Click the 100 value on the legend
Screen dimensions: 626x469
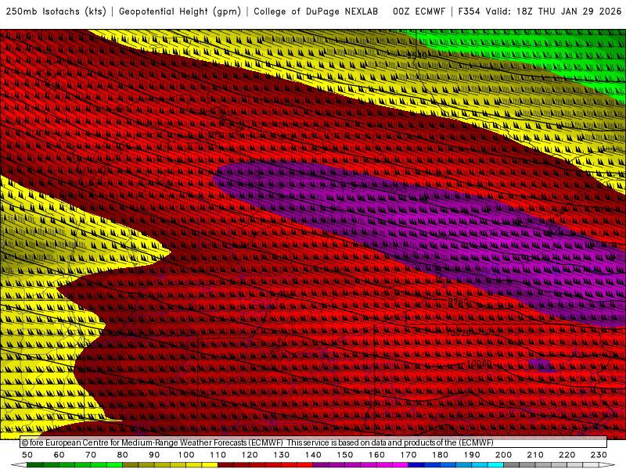(186, 455)
